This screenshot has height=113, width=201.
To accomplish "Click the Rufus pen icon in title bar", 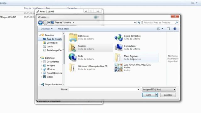I will point(38,12).
